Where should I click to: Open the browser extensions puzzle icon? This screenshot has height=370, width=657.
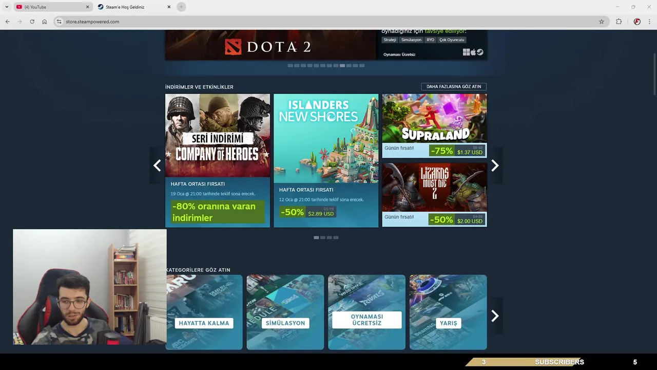click(x=619, y=22)
